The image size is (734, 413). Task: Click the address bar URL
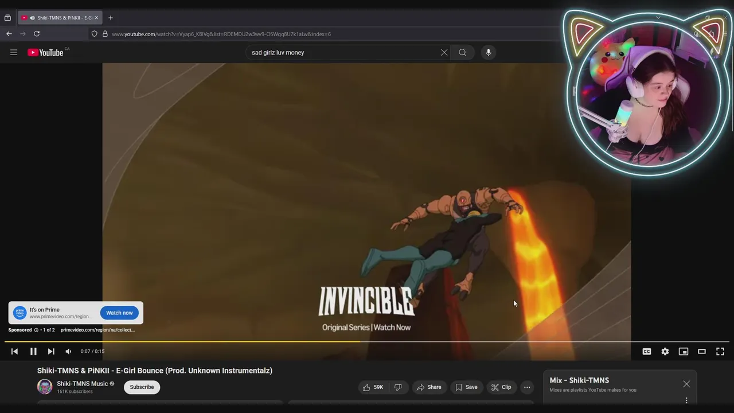pyautogui.click(x=221, y=34)
